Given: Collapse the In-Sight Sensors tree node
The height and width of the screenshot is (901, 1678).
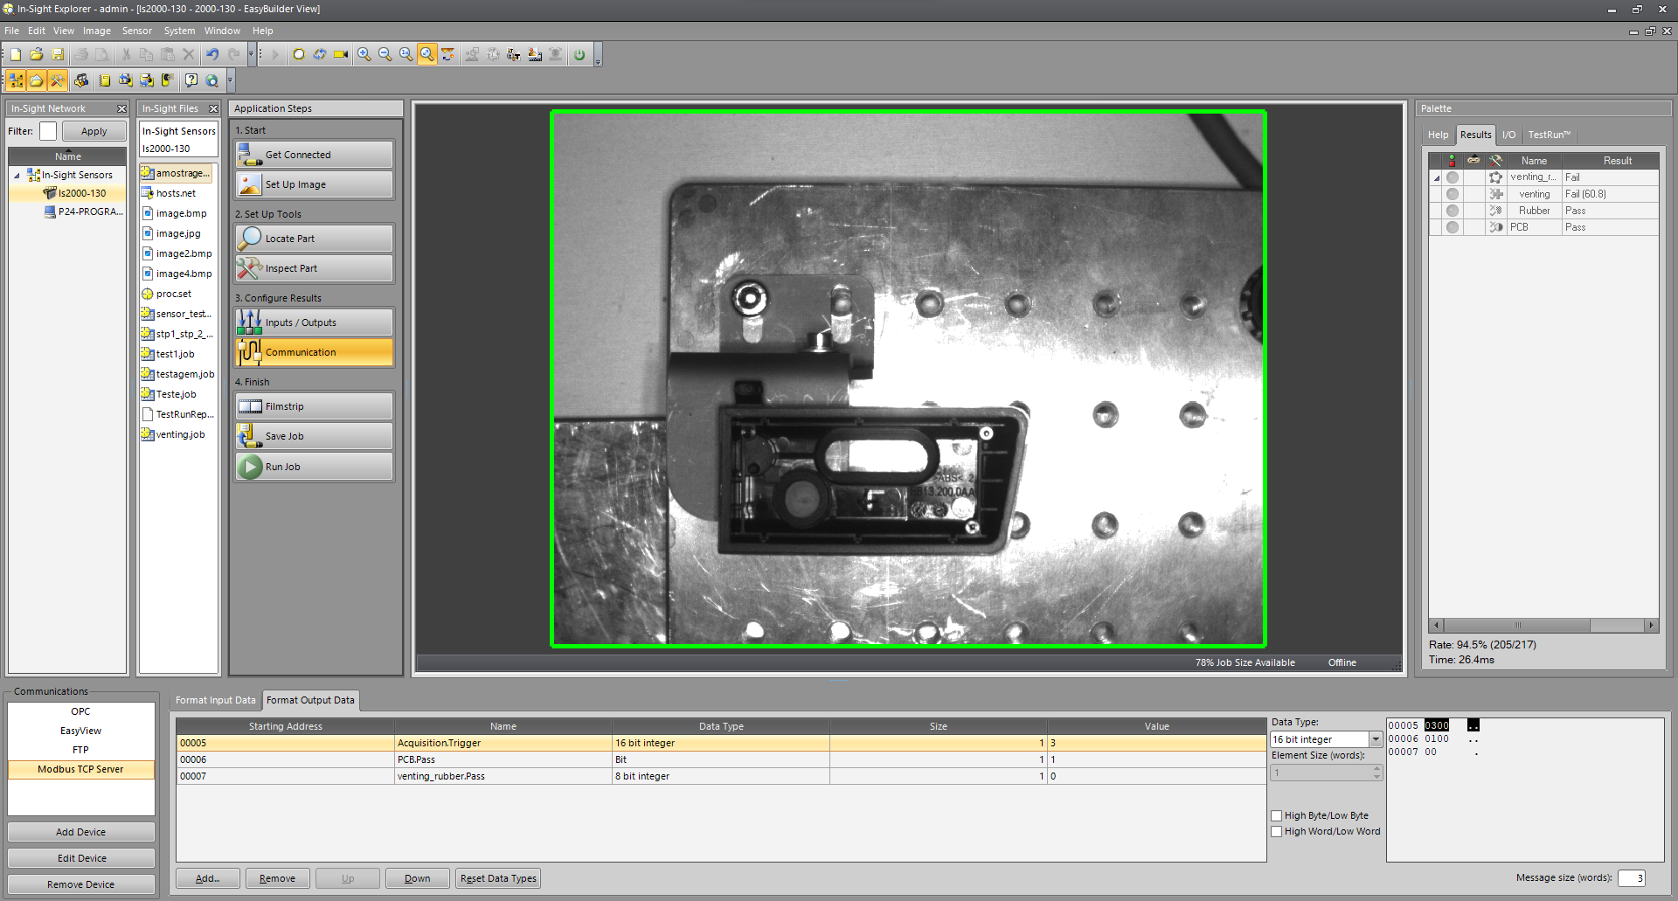Looking at the screenshot, I should point(17,175).
